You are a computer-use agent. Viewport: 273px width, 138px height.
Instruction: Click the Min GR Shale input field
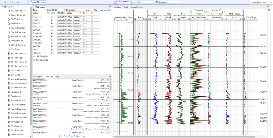click(x=58, y=57)
